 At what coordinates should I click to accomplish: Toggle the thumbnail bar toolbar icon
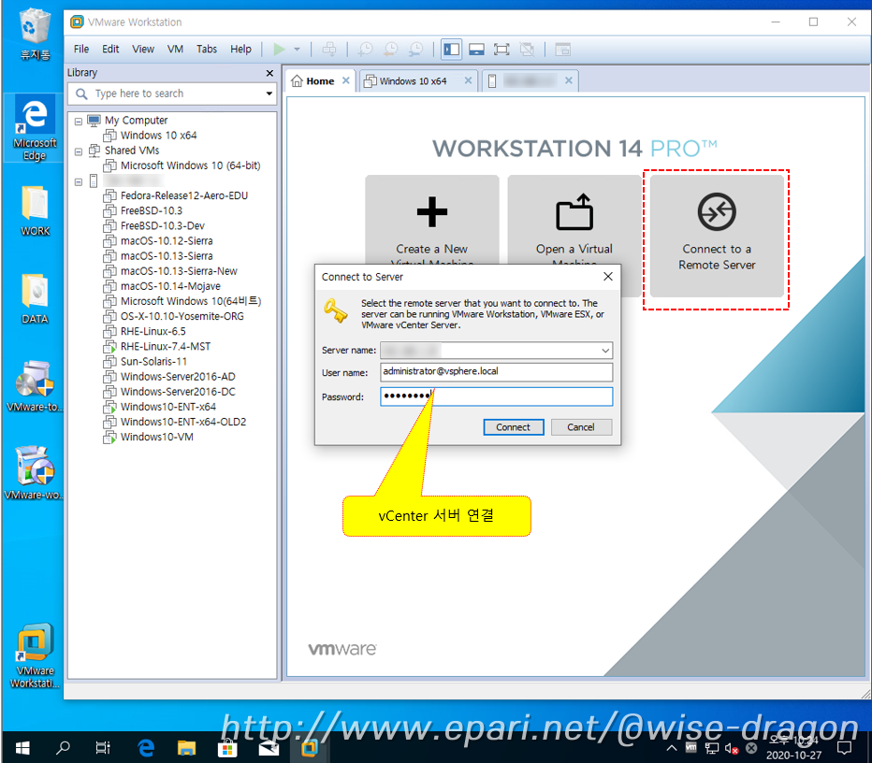click(x=476, y=50)
